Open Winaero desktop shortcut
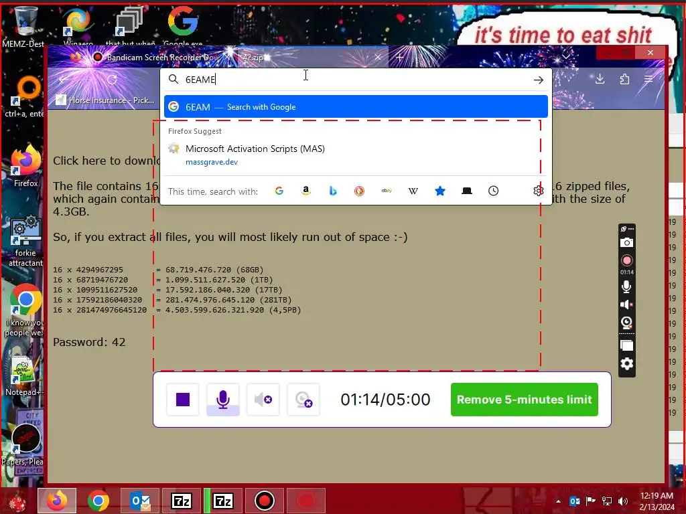Image resolution: width=686 pixels, height=514 pixels. (78, 26)
